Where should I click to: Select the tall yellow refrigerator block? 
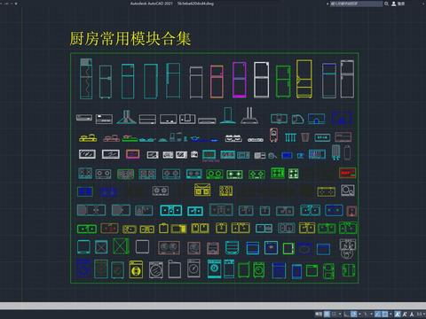pyautogui.click(x=304, y=79)
